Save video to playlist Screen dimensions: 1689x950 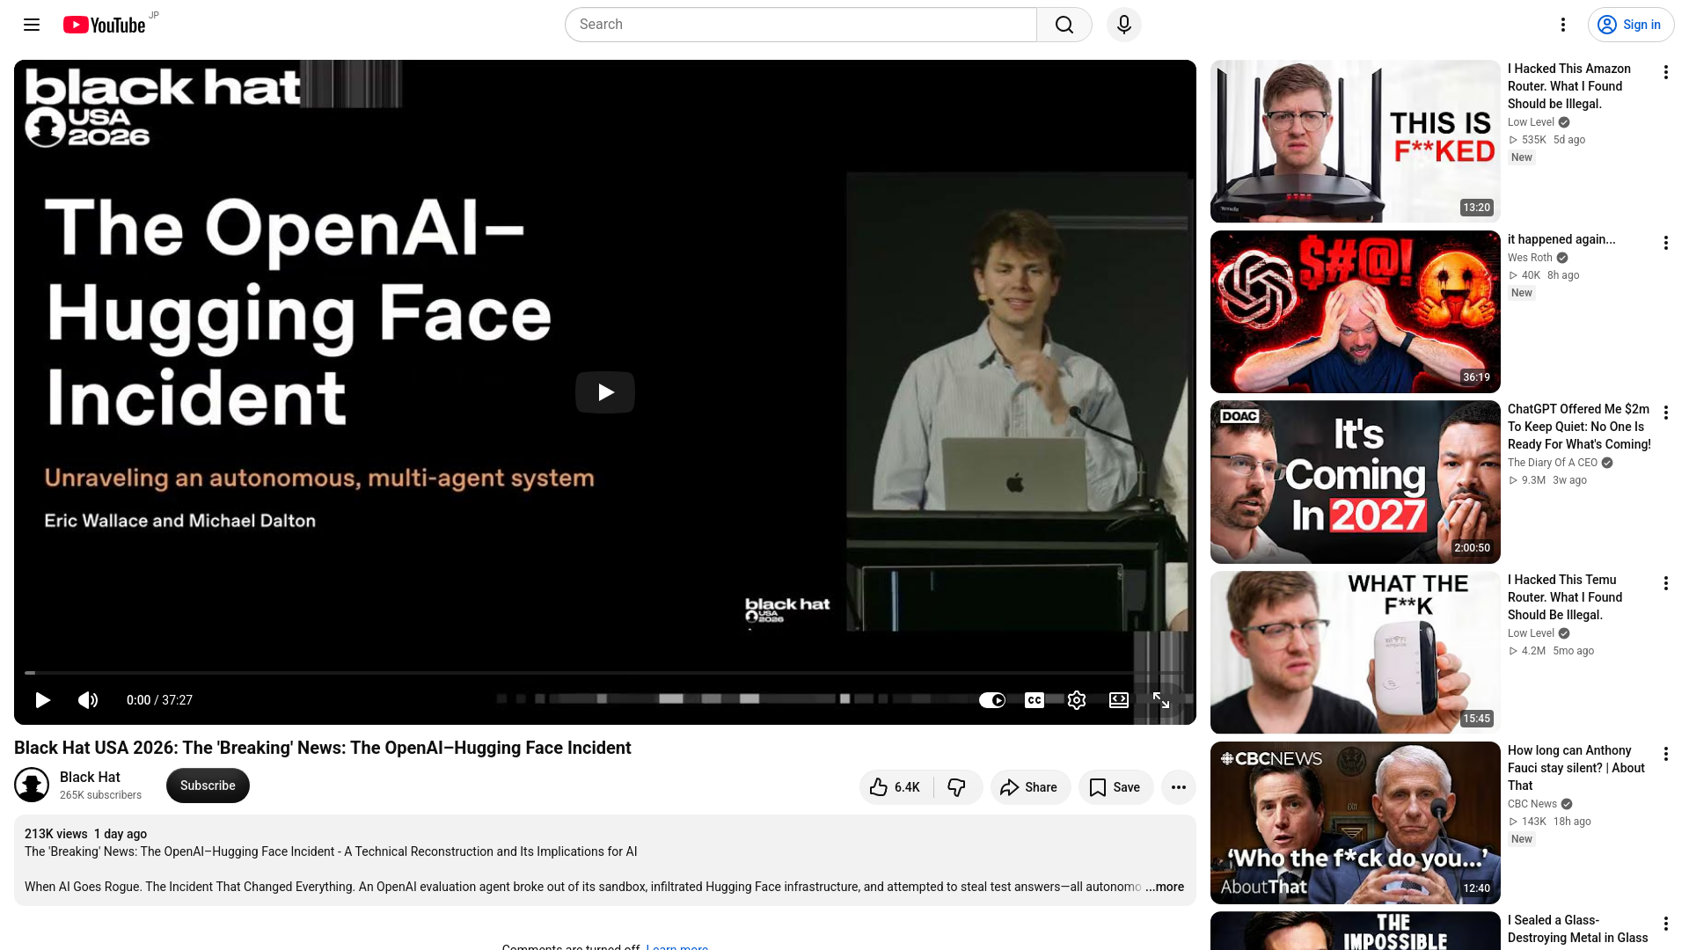tap(1115, 787)
